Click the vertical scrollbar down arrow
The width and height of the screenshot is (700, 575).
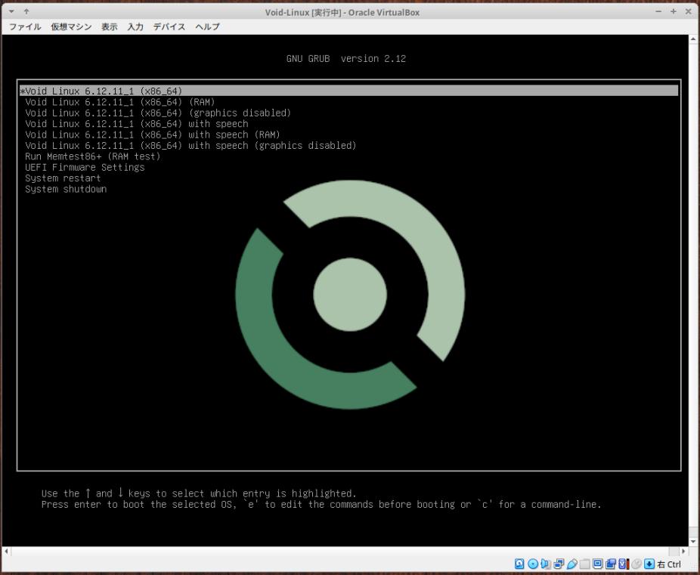coord(693,542)
